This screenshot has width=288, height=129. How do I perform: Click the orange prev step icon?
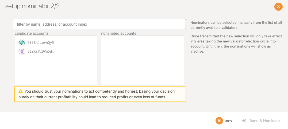[x=219, y=121]
